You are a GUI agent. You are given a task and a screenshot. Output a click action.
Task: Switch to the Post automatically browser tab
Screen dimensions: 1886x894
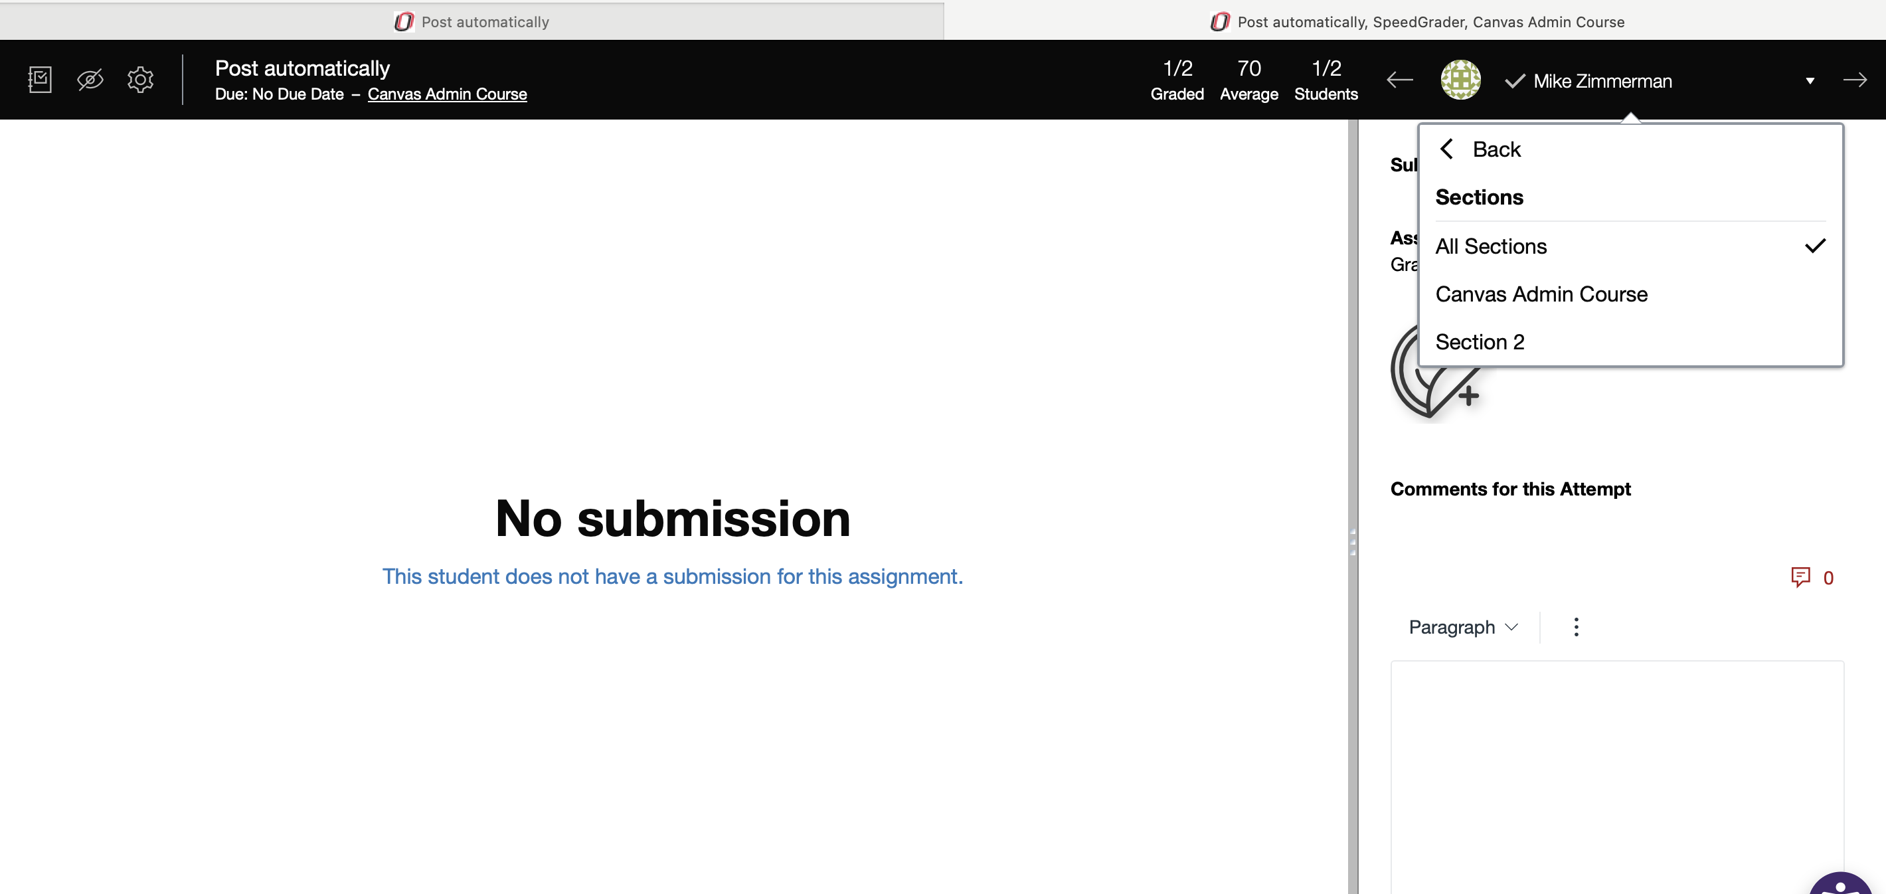[x=471, y=21]
